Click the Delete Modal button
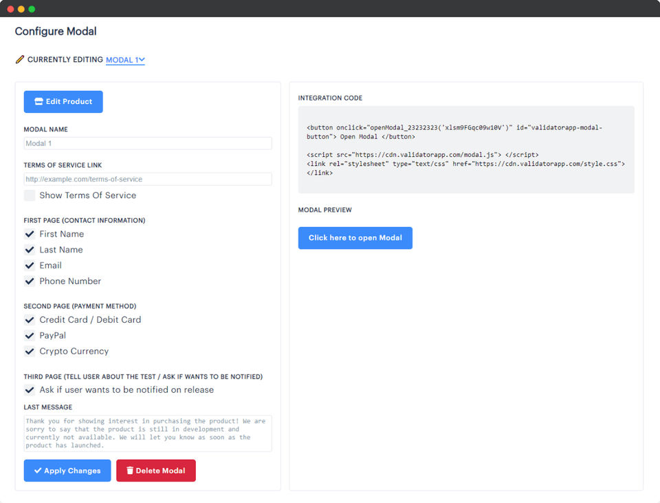This screenshot has height=503, width=660. pos(156,471)
